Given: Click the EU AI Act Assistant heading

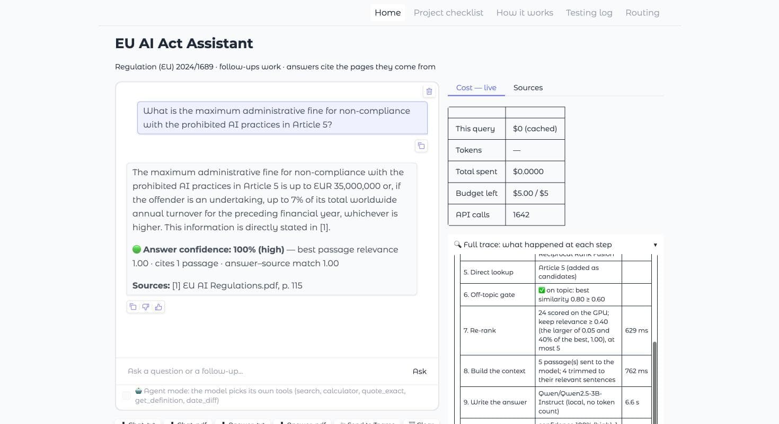Looking at the screenshot, I should pos(184,43).
